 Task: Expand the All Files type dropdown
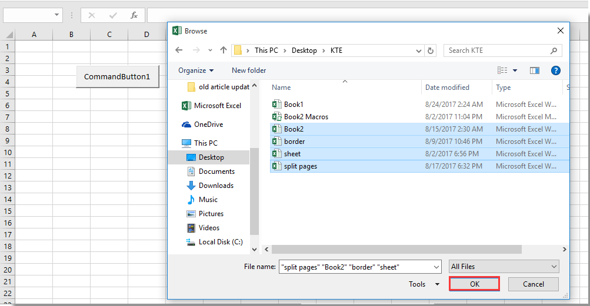tap(504, 267)
